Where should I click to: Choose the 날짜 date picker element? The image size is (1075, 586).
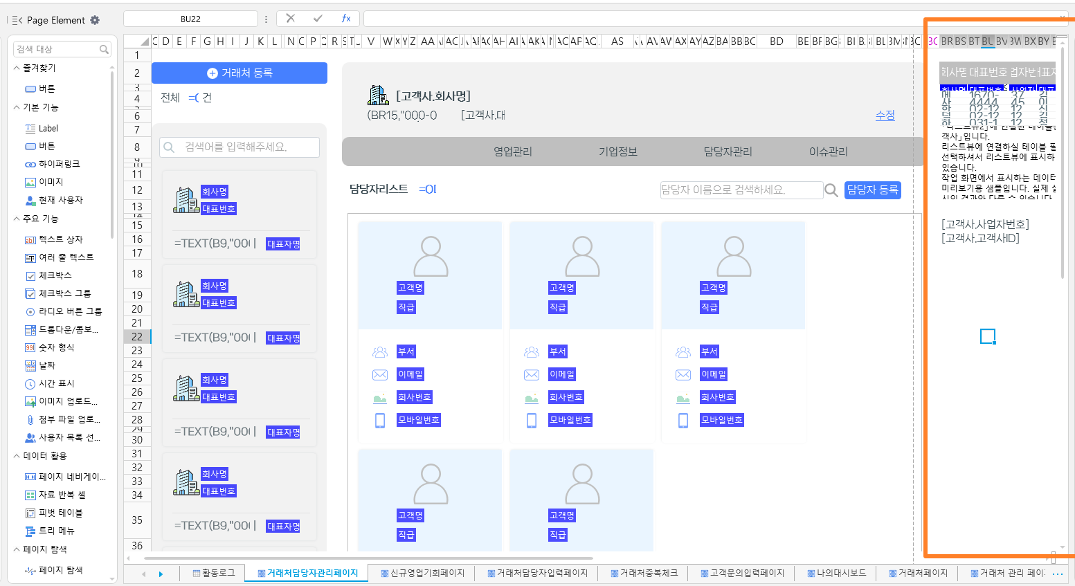pos(47,365)
